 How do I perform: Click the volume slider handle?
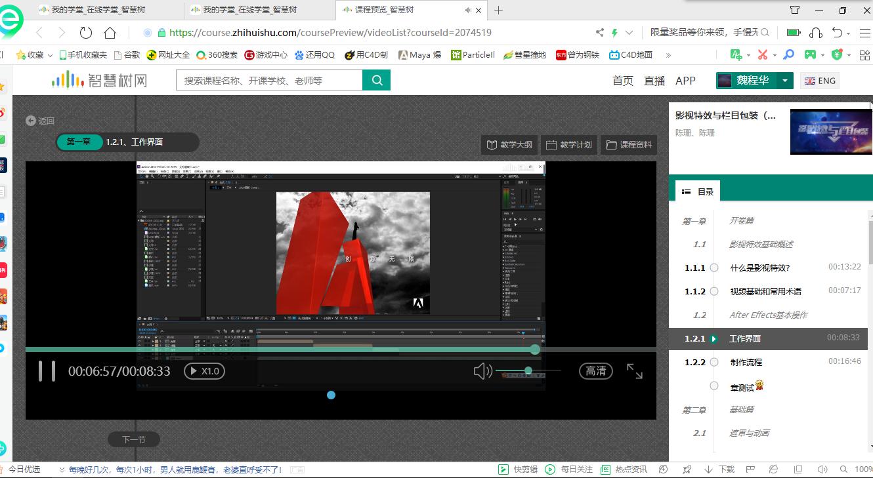528,371
